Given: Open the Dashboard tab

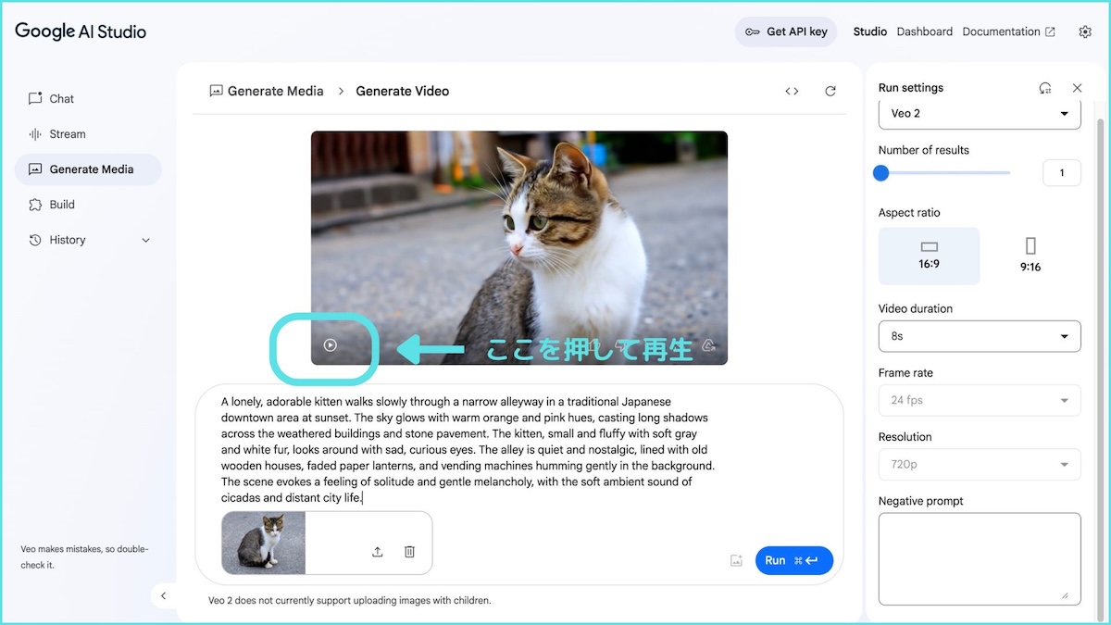Looking at the screenshot, I should point(924,31).
